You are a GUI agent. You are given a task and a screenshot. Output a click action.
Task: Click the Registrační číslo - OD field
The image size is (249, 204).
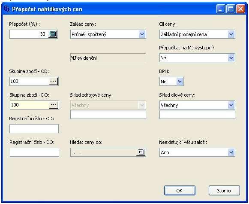[34, 128]
